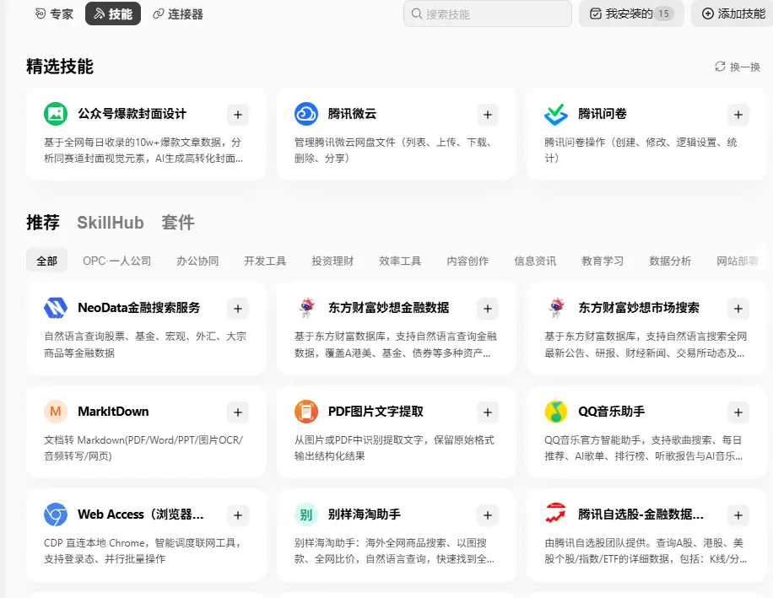The width and height of the screenshot is (773, 598).
Task: Open the PDF图片文字提取 title
Action: pyautogui.click(x=376, y=412)
